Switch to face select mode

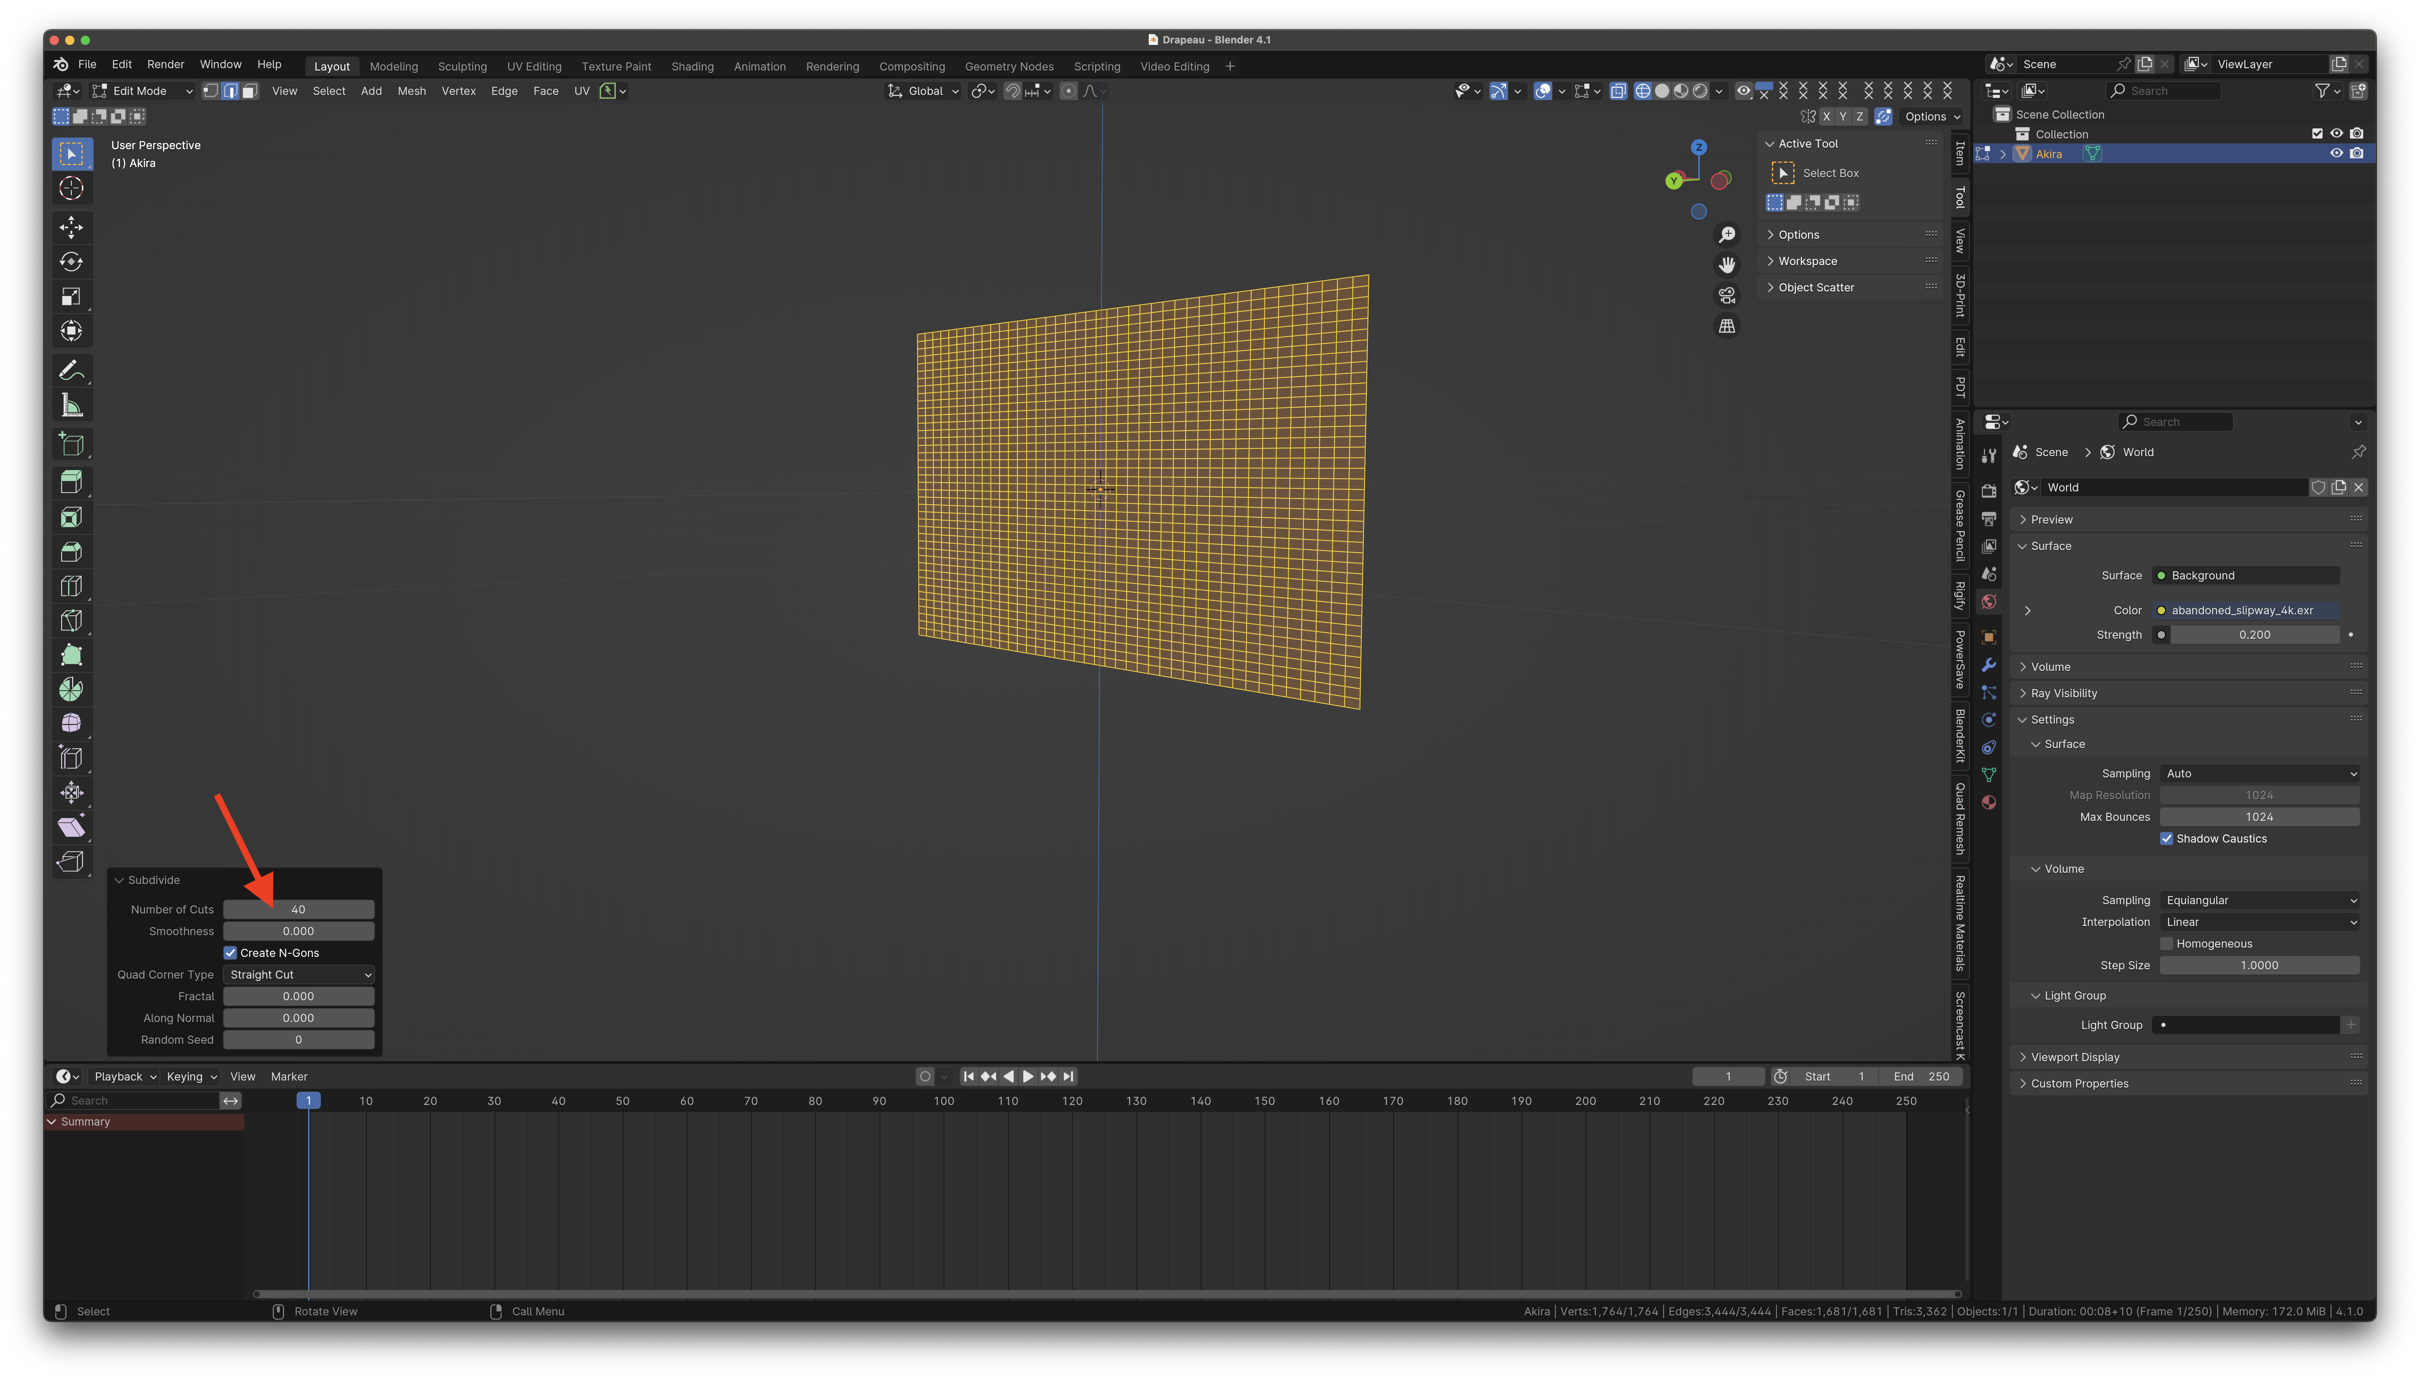tap(249, 91)
